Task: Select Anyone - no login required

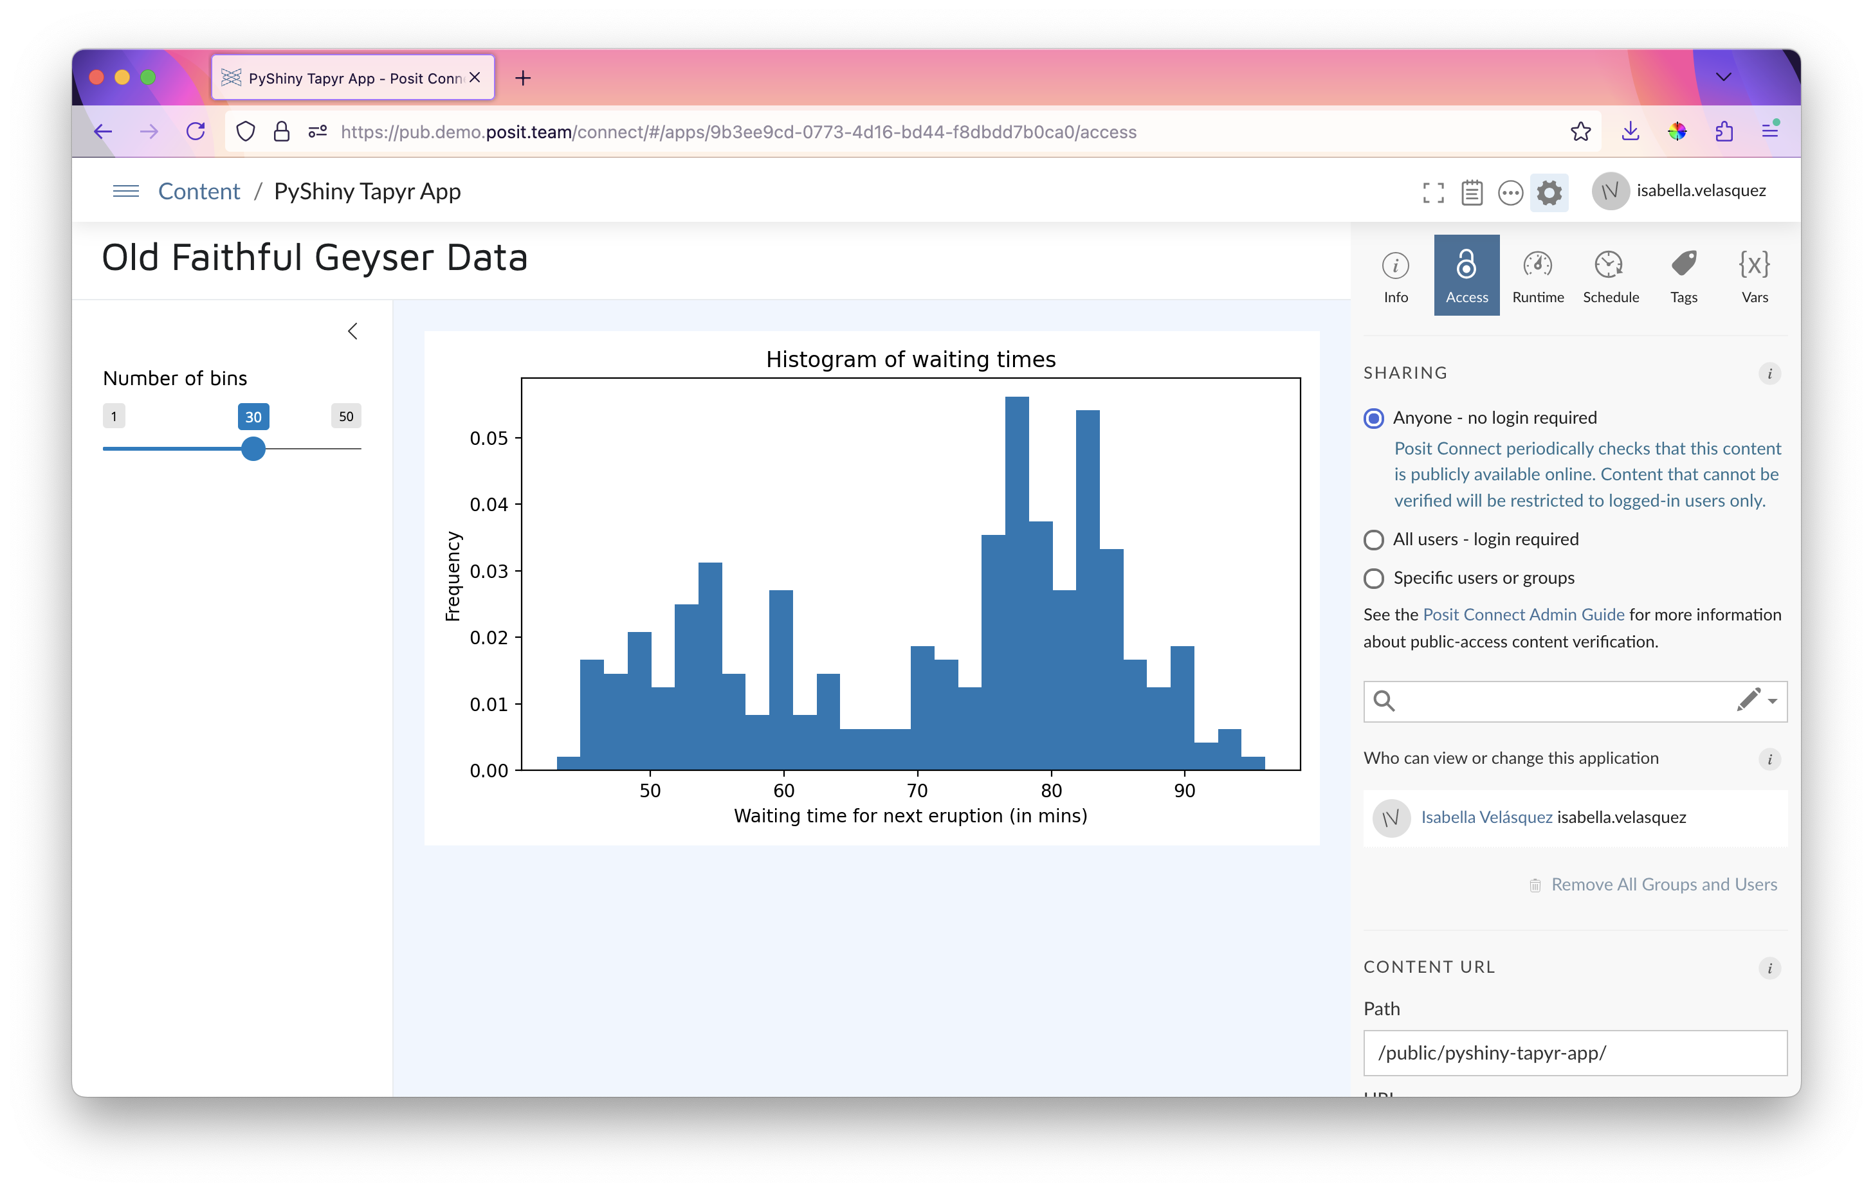Action: click(x=1374, y=419)
